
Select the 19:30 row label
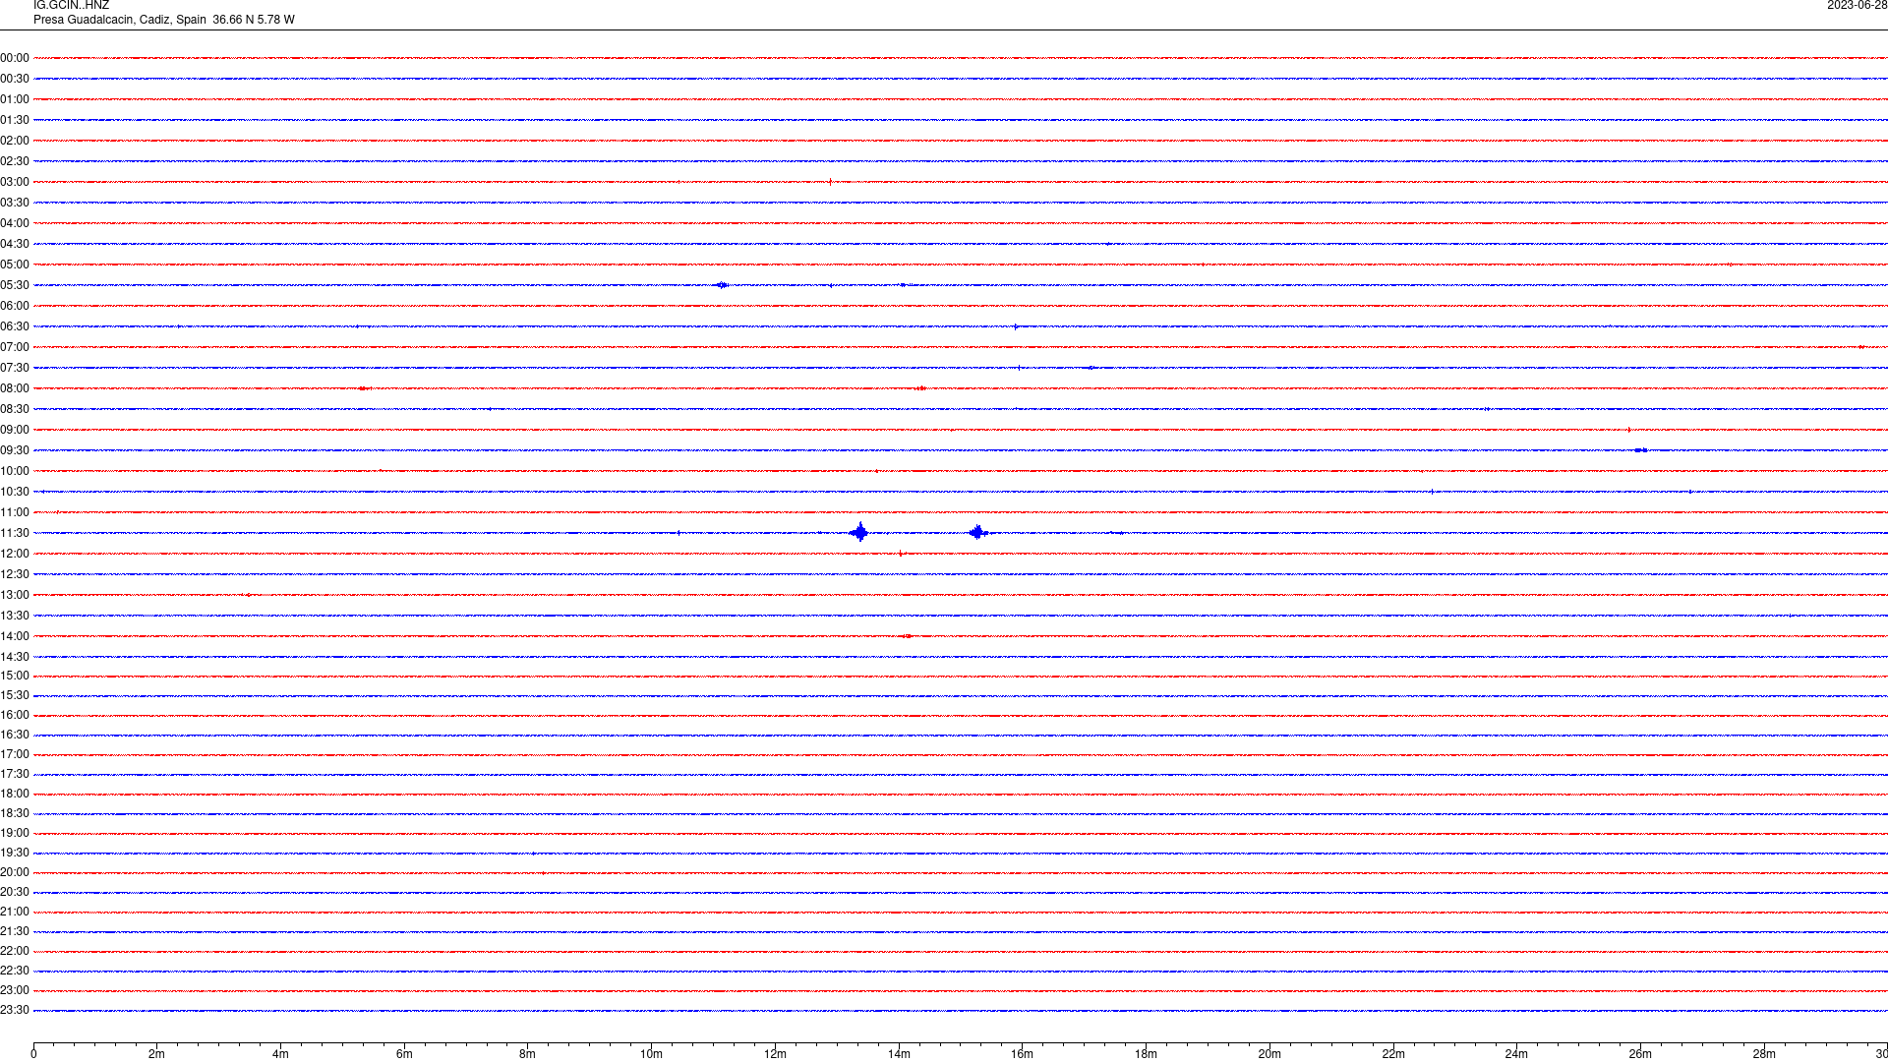[x=15, y=853]
